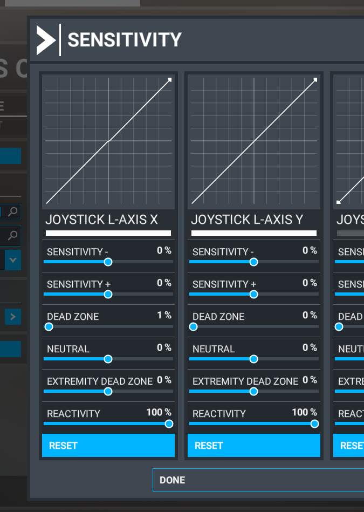This screenshot has height=512, width=364.
Task: Click Sensitivity - slider knob for L-Axis X
Action: (108, 262)
